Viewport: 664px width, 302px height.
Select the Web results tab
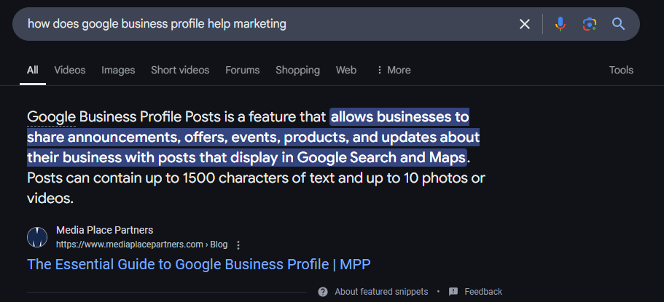[x=346, y=70]
